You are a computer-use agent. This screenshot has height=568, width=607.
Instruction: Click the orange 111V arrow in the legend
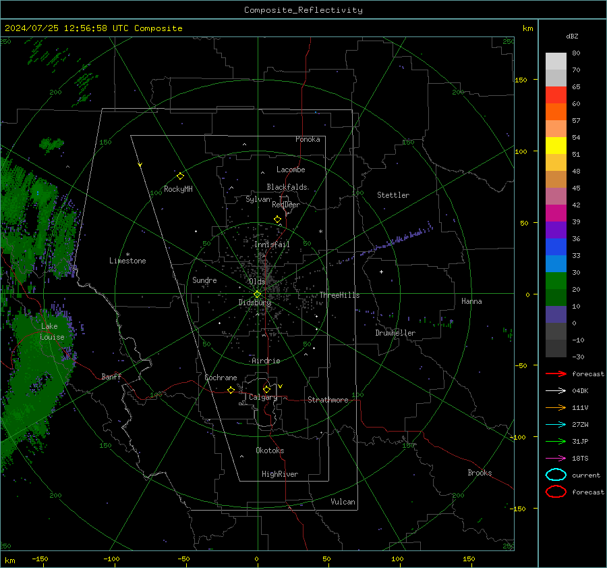(556, 407)
